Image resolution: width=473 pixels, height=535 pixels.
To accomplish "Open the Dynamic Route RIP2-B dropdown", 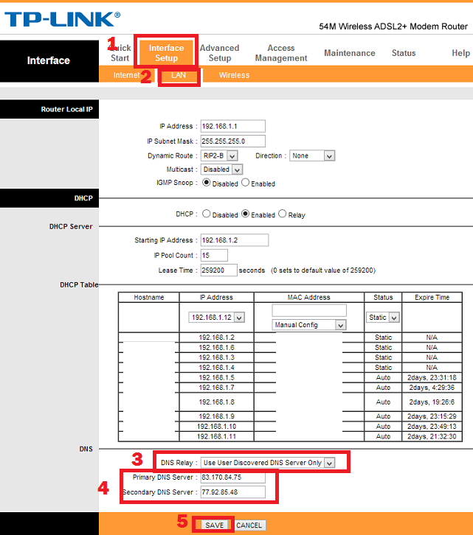I will tap(219, 156).
